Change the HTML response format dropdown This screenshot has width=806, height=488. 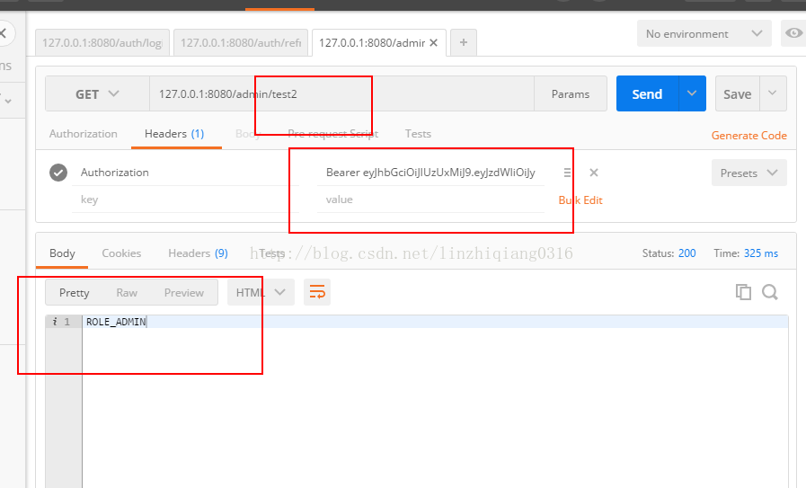[x=261, y=292]
